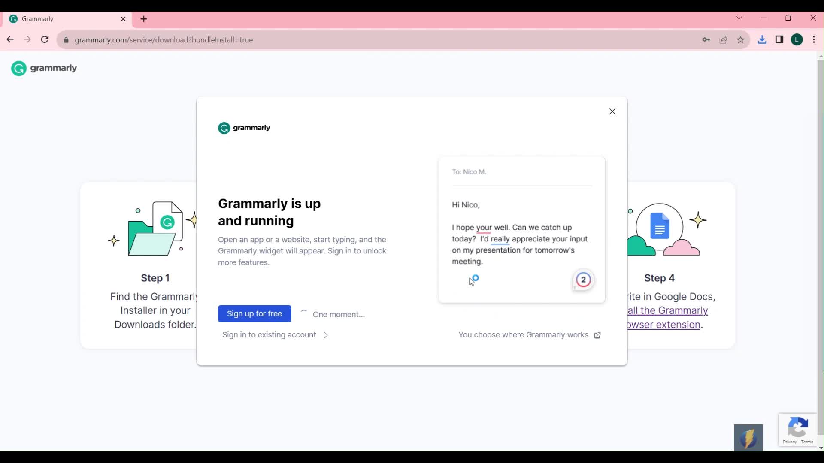Click the lightning bolt widget near reCAPTCHA
This screenshot has width=824, height=463.
(748, 438)
